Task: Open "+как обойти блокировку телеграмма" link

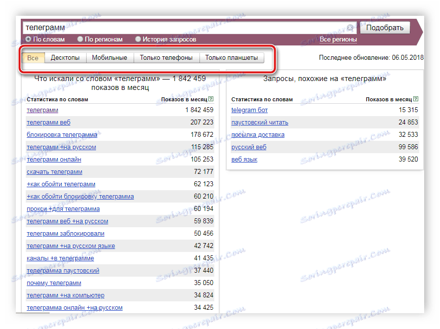Action: [80, 196]
